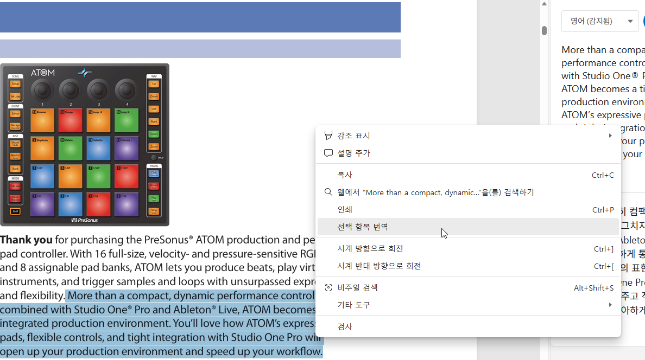645x360 pixels.
Task: Select 복사 from the context menu
Action: click(345, 175)
